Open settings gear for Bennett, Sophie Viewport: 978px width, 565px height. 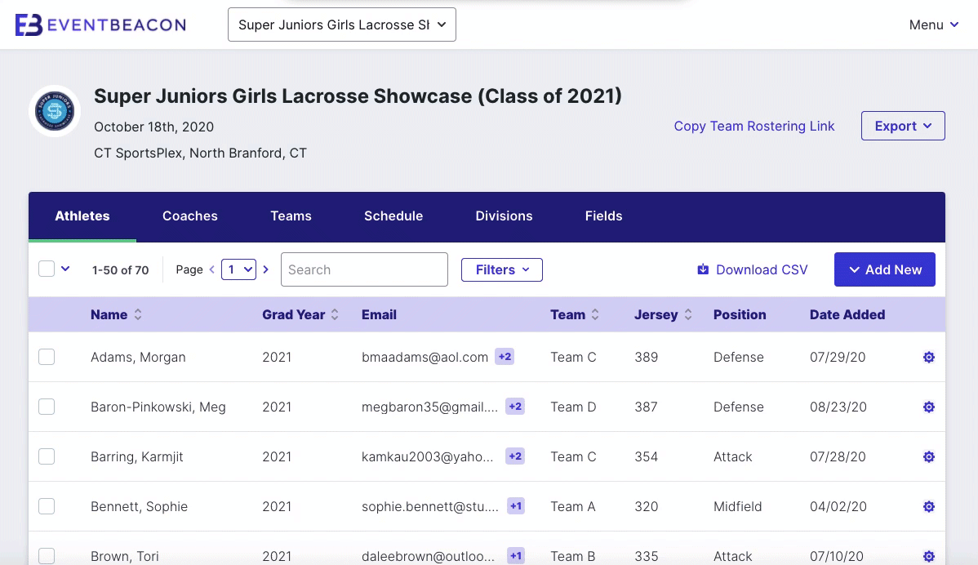click(x=929, y=506)
